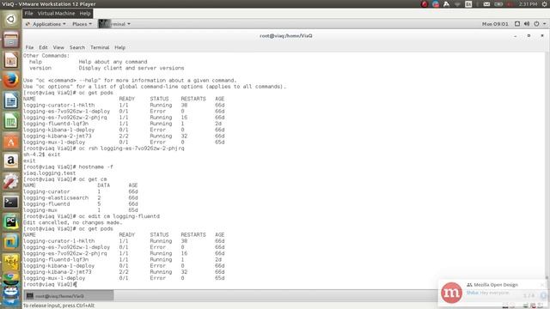This screenshot has width=550, height=309.
Task: Open the red circular tray icon in top panel
Action: (x=425, y=3)
